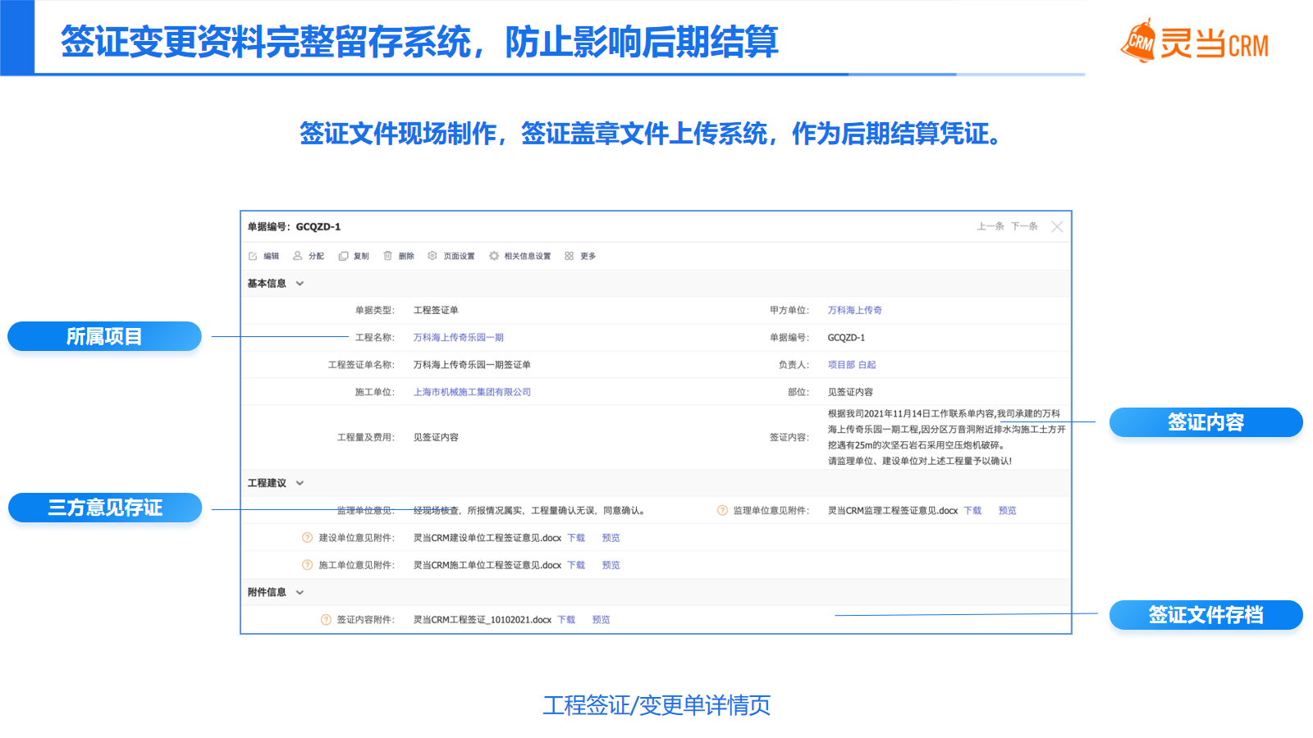Download 灵当CRM工程签证_10102021.docx file
This screenshot has height=738, width=1313.
(566, 620)
